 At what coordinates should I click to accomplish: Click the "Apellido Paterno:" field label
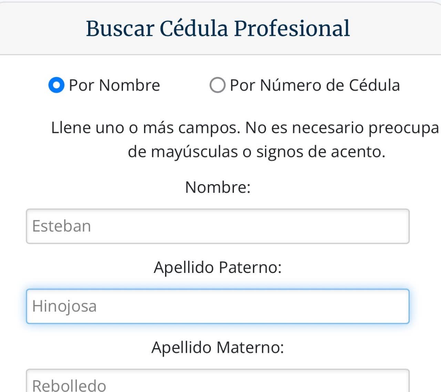coord(217,267)
